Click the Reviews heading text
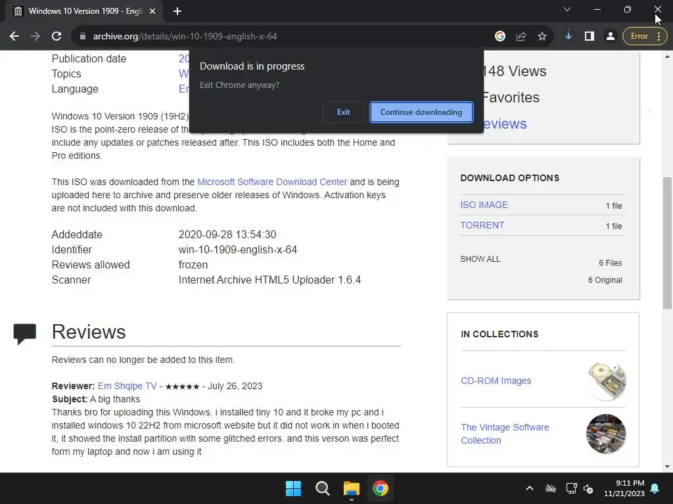 (89, 331)
